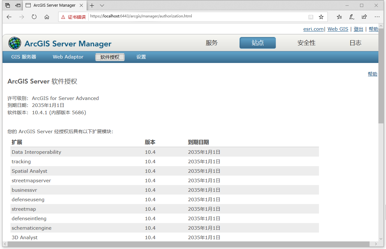Viewport: 386px width, 249px height.
Task: Open the 日志 main tab
Action: (x=355, y=43)
